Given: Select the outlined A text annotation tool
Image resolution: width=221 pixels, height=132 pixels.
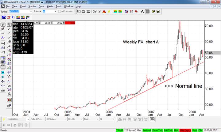Looking at the screenshot, I should (x=9, y=94).
